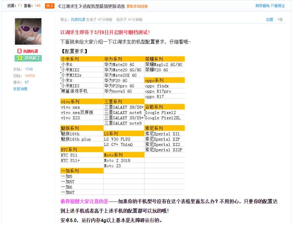Select the oppo系列 table header
Image resolution: width=292 pixels, height=225 pixels.
click(165, 80)
